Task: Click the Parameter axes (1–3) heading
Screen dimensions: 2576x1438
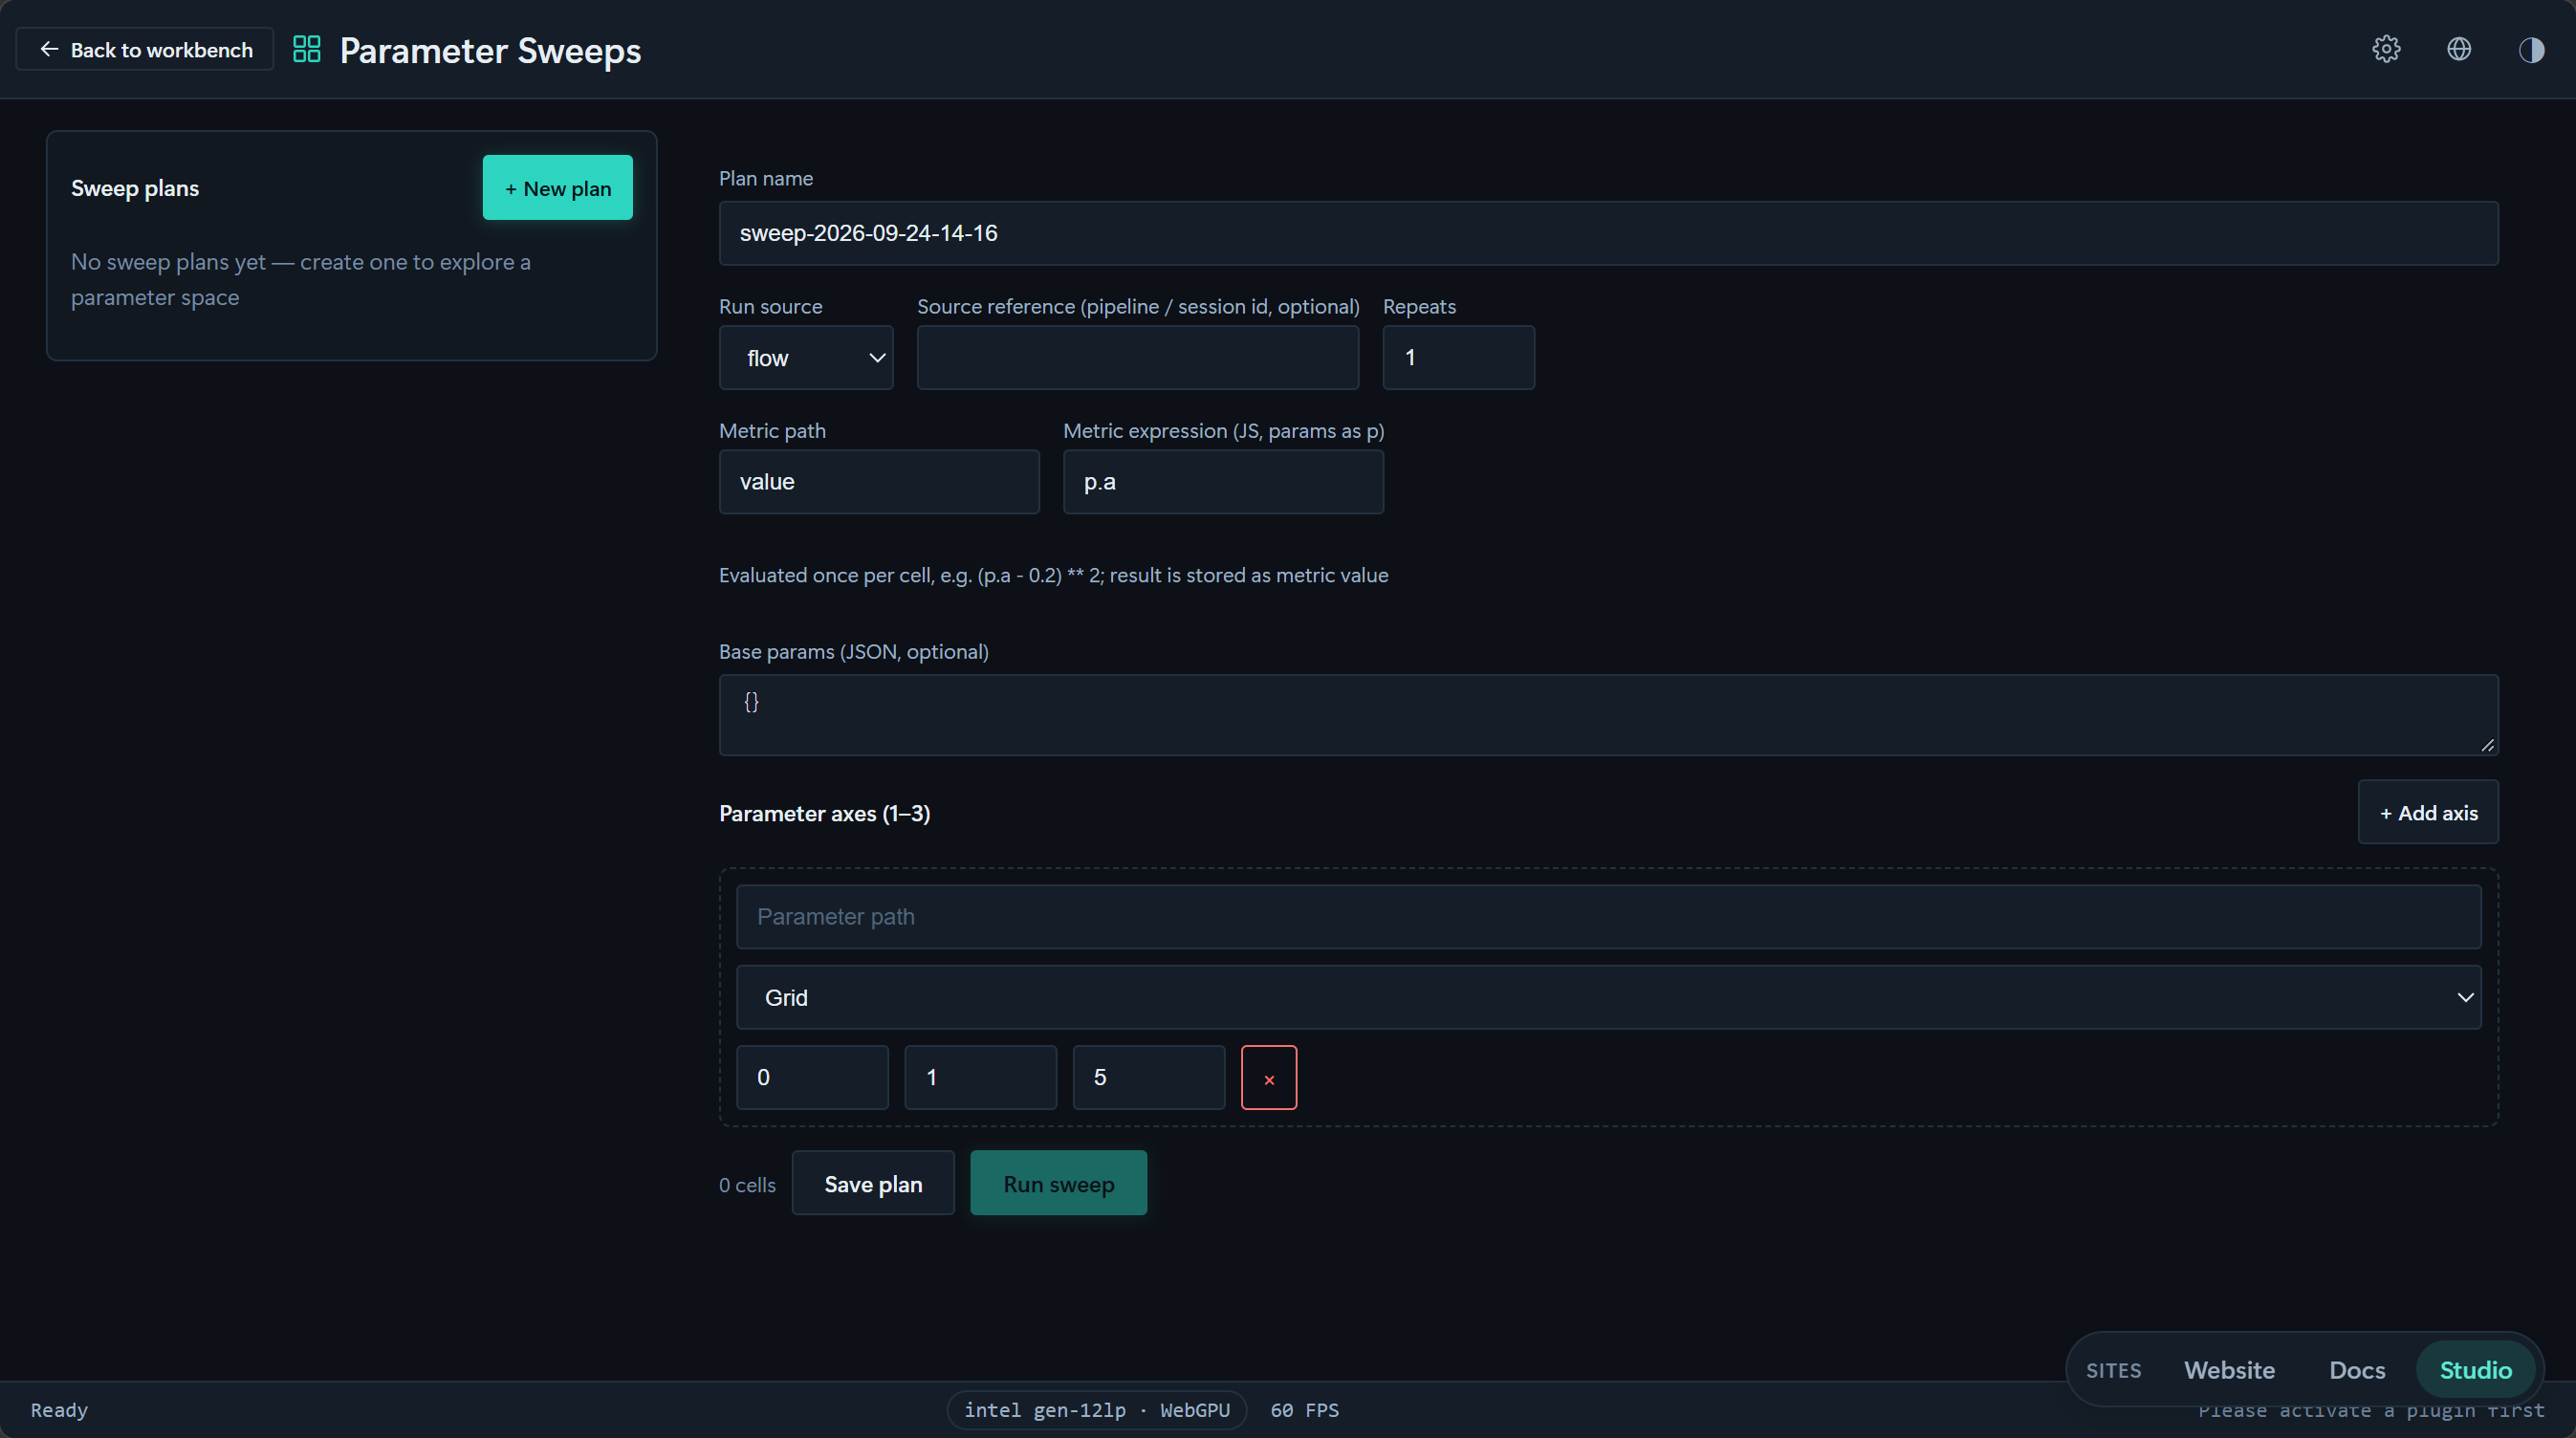Action: click(824, 813)
